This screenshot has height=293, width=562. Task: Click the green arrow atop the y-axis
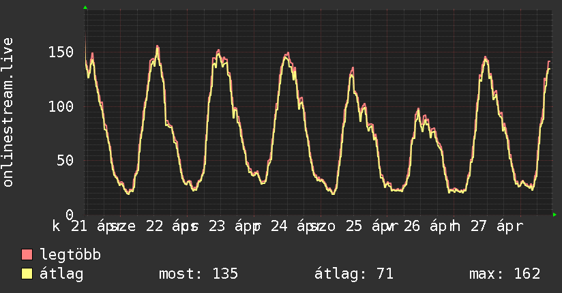(85, 7)
